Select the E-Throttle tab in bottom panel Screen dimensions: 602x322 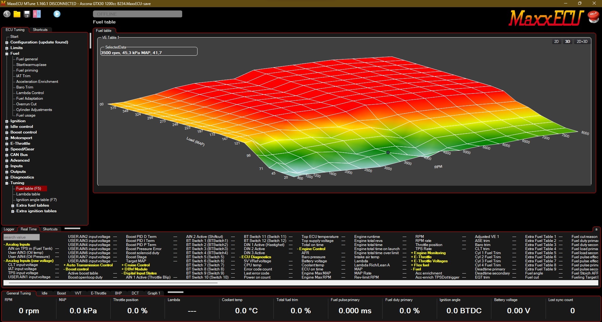pos(98,293)
